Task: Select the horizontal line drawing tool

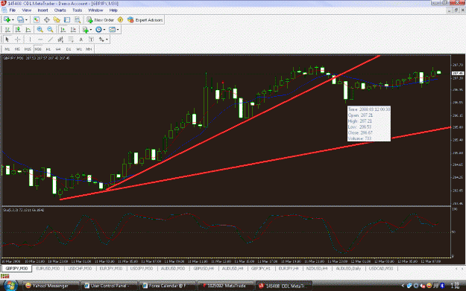Action: (x=40, y=39)
